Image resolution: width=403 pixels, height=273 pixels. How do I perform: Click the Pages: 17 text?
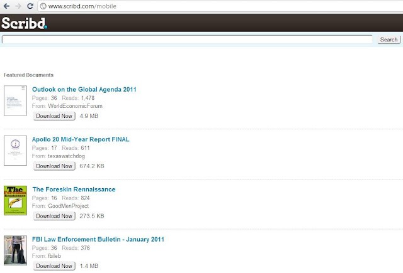[x=45, y=148]
